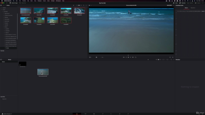The image size is (205, 115).
Task: Open media storage sort order icon
Action: coord(77,5)
